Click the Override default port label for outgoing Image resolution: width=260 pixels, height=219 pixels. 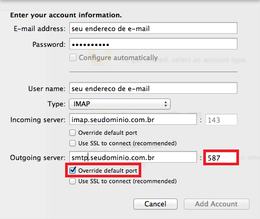(108, 171)
